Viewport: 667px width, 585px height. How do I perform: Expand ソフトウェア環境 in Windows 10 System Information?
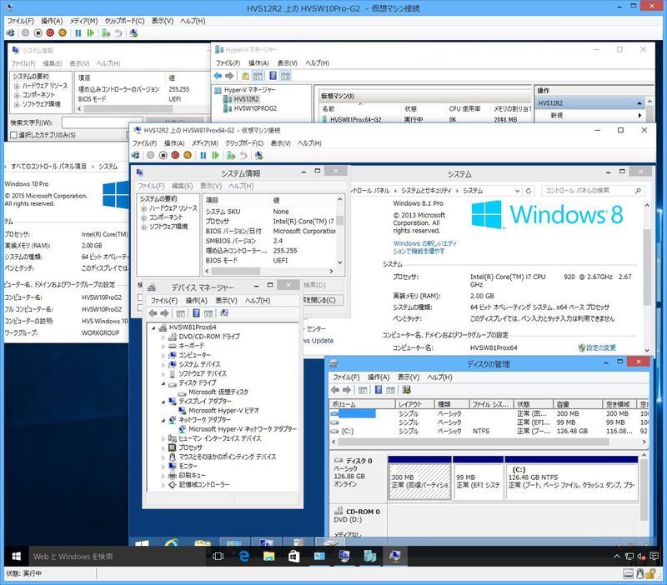tap(17, 105)
